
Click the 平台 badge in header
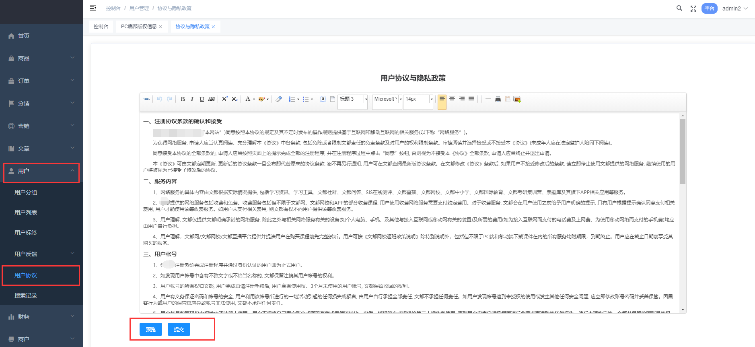point(710,8)
